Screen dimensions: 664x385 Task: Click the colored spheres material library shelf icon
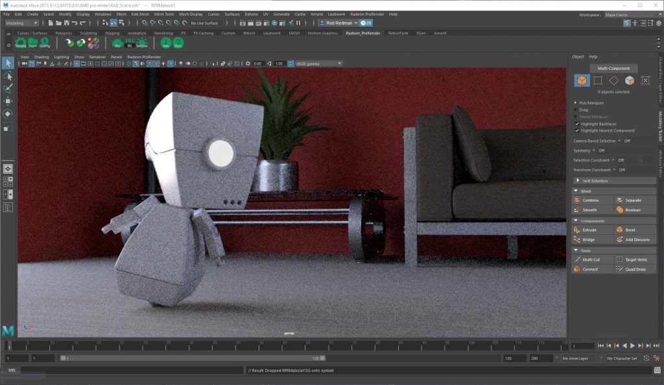pyautogui.click(x=93, y=43)
